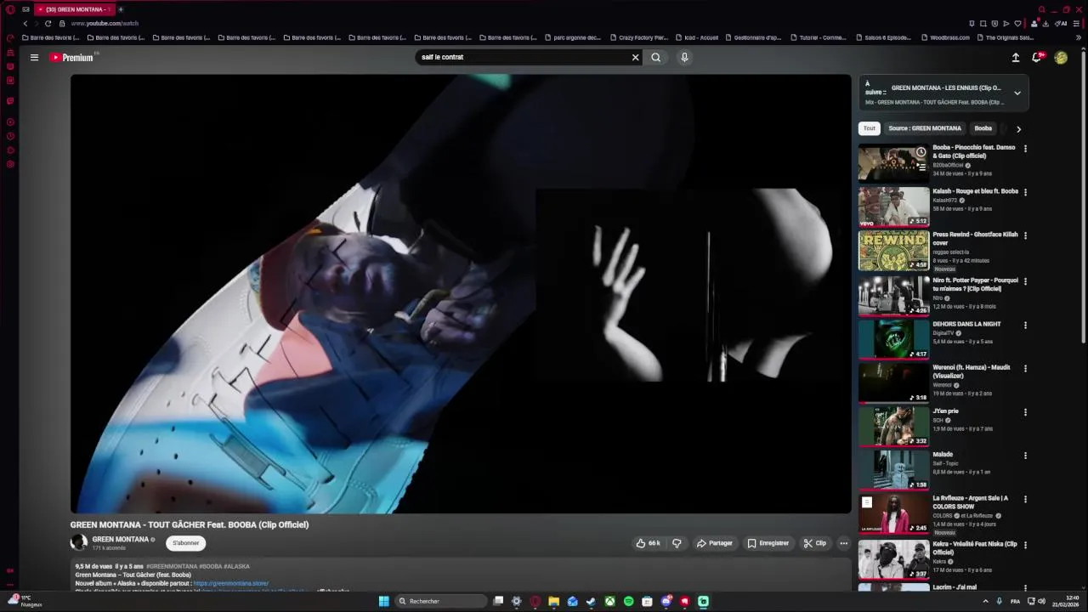Open a new browser tab with plus
This screenshot has height=612, width=1088.
point(120,9)
